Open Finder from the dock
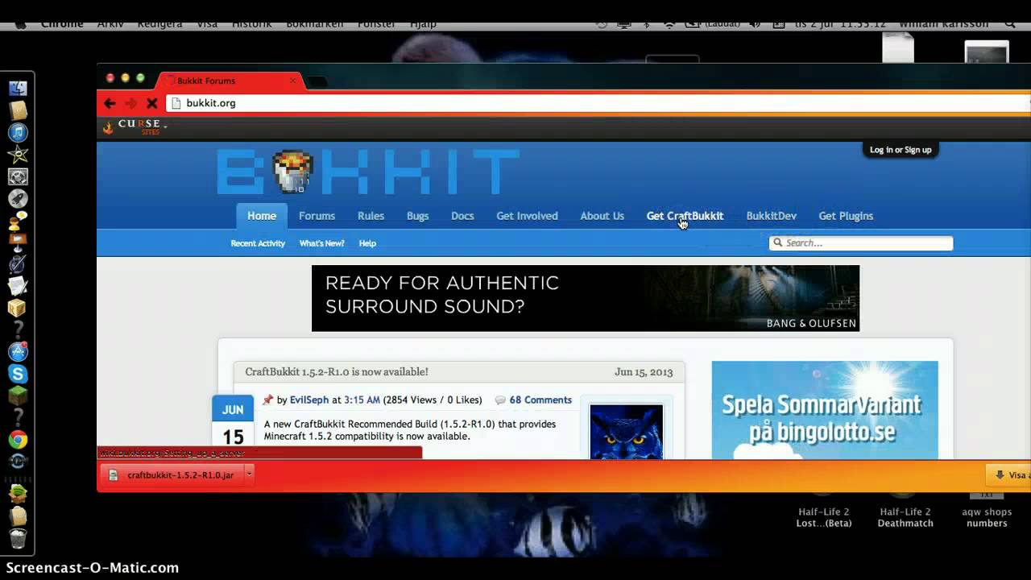 click(18, 88)
